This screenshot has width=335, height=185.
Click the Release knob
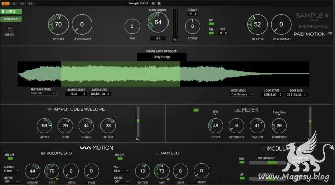pyautogui.click(x=108, y=126)
